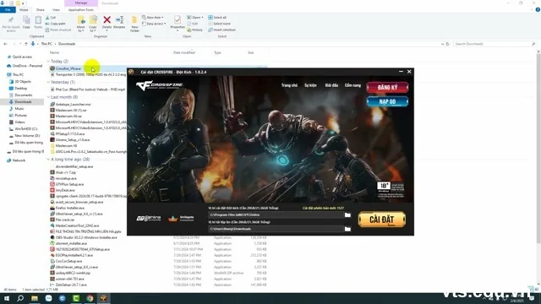The width and height of the screenshot is (541, 304).
Task: Click the yellow CÀI ĐẶT install button
Action: coord(381,220)
